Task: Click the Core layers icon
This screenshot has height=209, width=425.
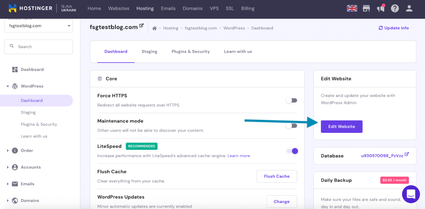Action: [x=100, y=79]
